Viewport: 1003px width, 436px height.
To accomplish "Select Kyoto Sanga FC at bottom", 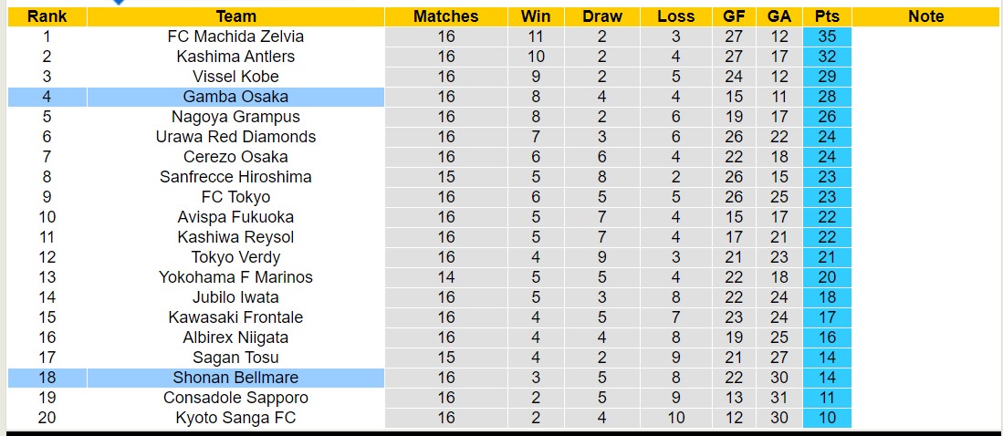I will pyautogui.click(x=235, y=418).
